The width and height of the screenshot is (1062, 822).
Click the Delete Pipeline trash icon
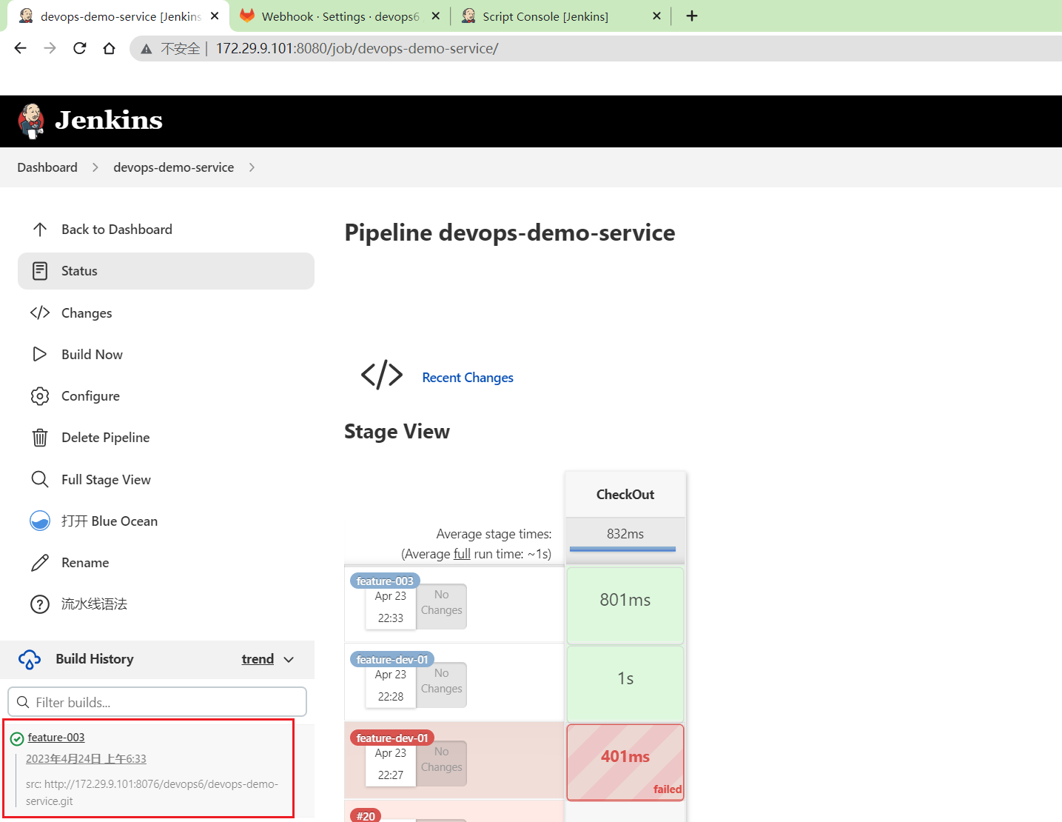[x=40, y=438]
